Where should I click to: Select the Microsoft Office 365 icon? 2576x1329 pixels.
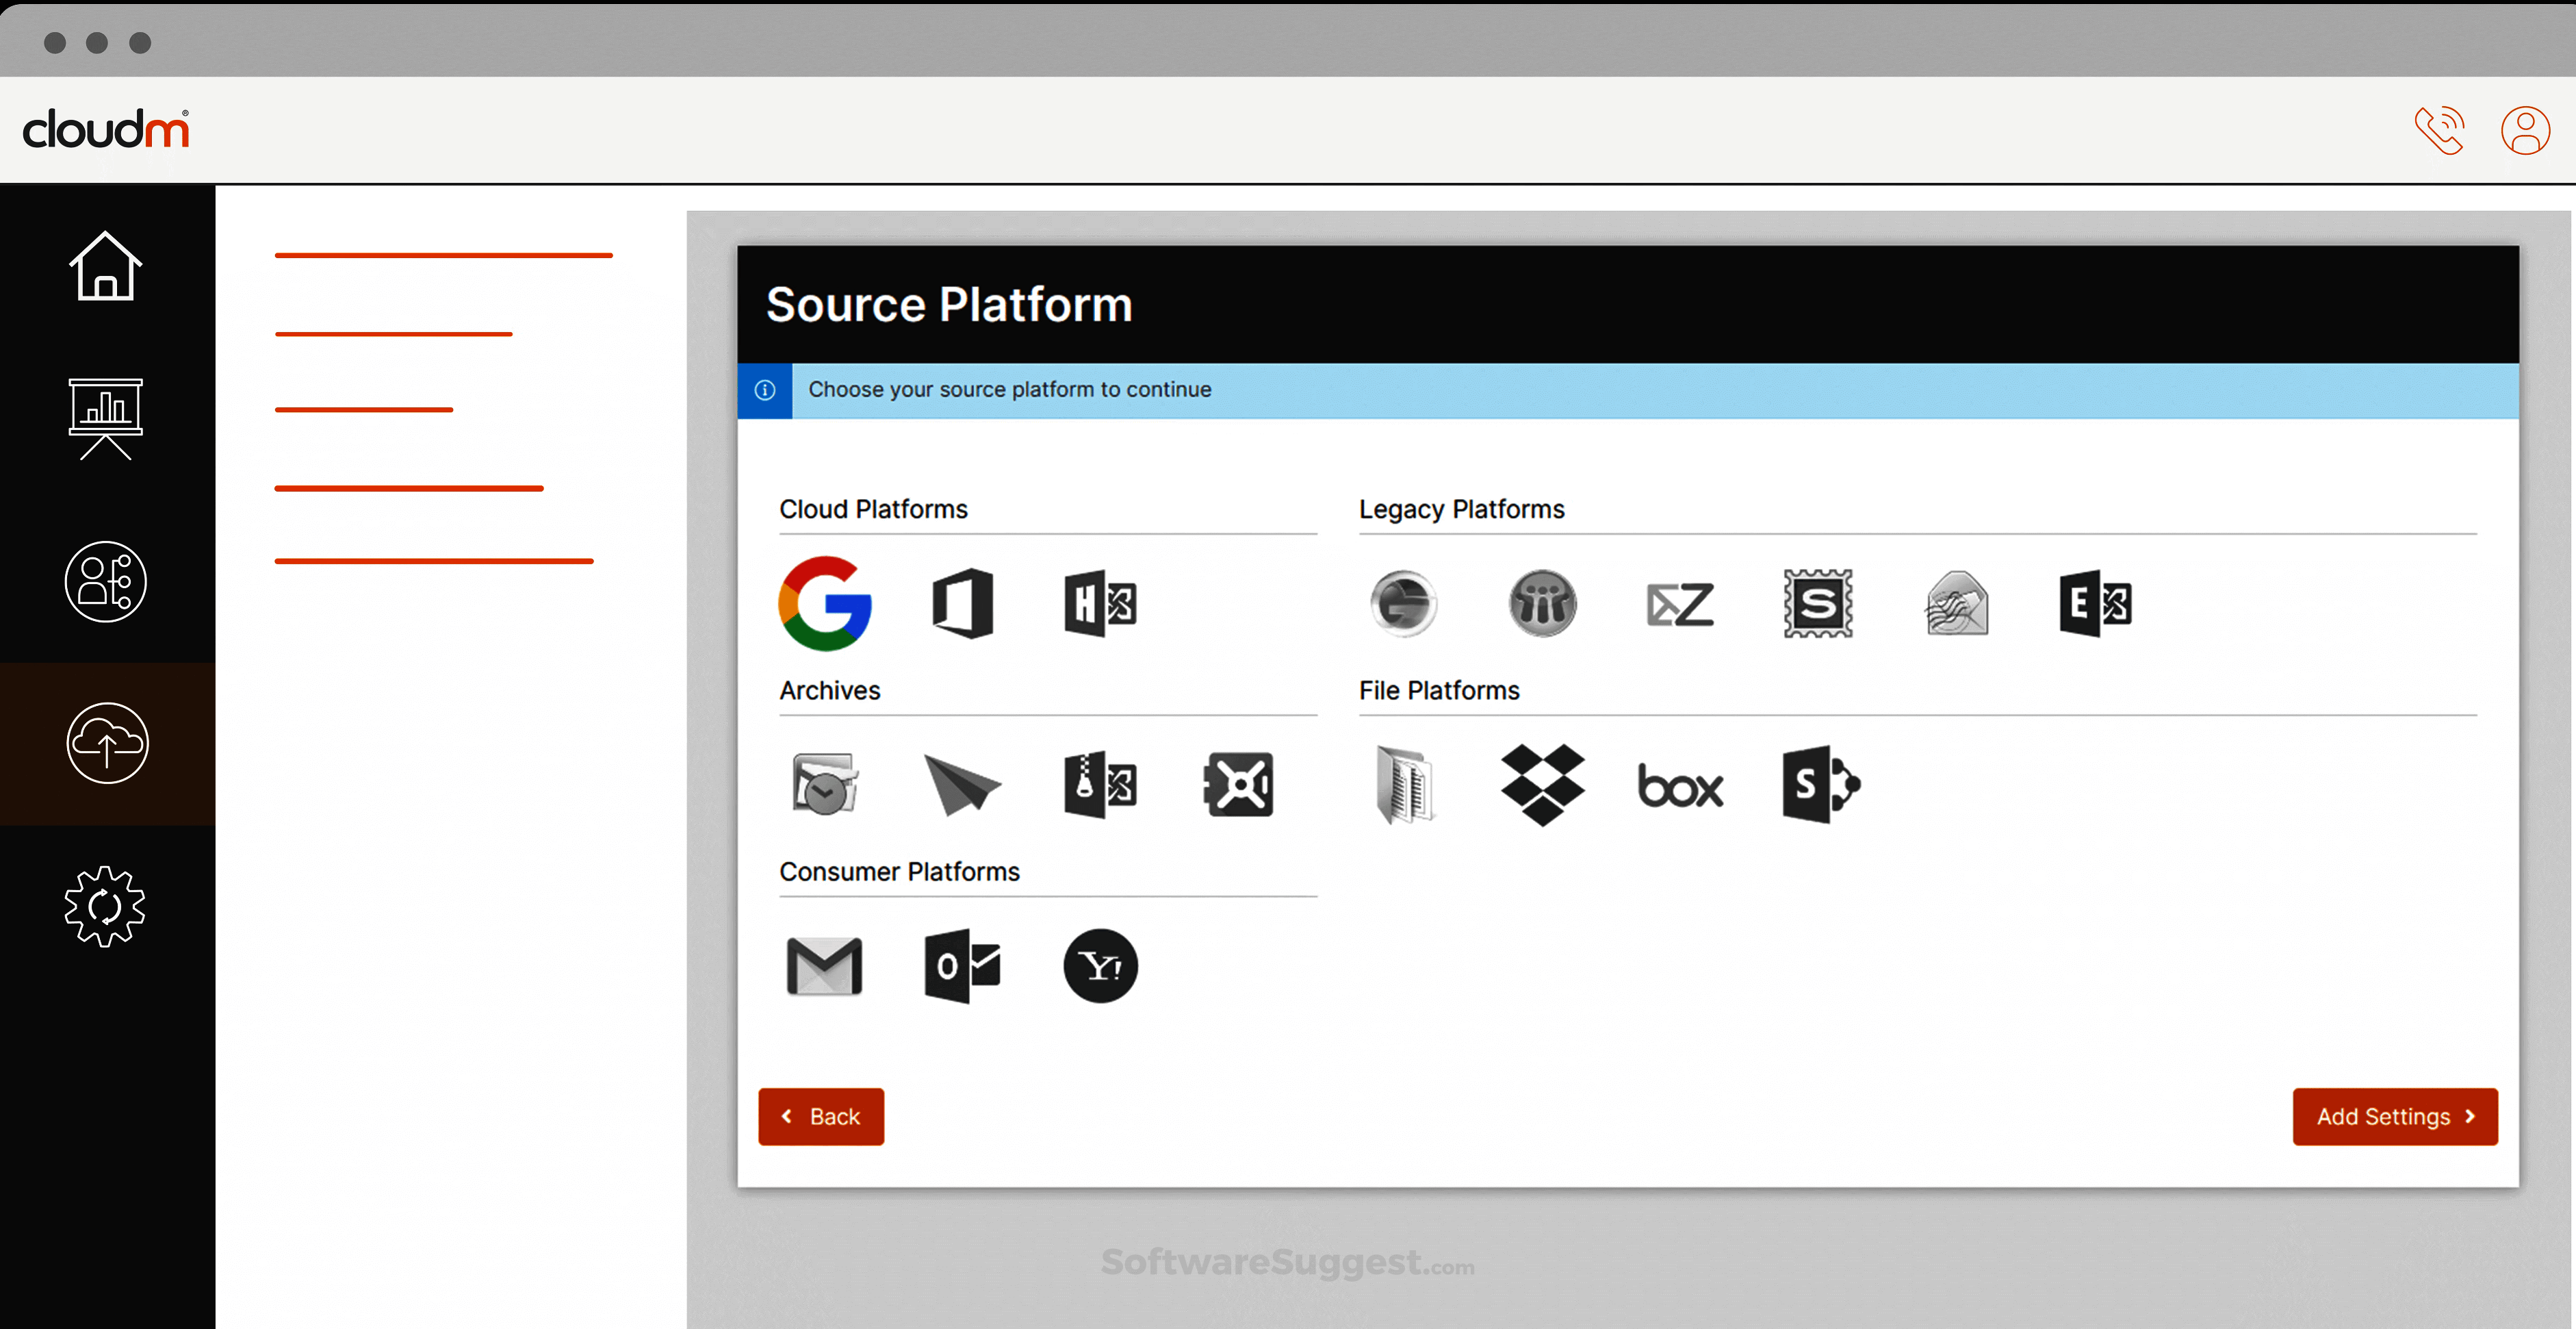click(x=962, y=603)
